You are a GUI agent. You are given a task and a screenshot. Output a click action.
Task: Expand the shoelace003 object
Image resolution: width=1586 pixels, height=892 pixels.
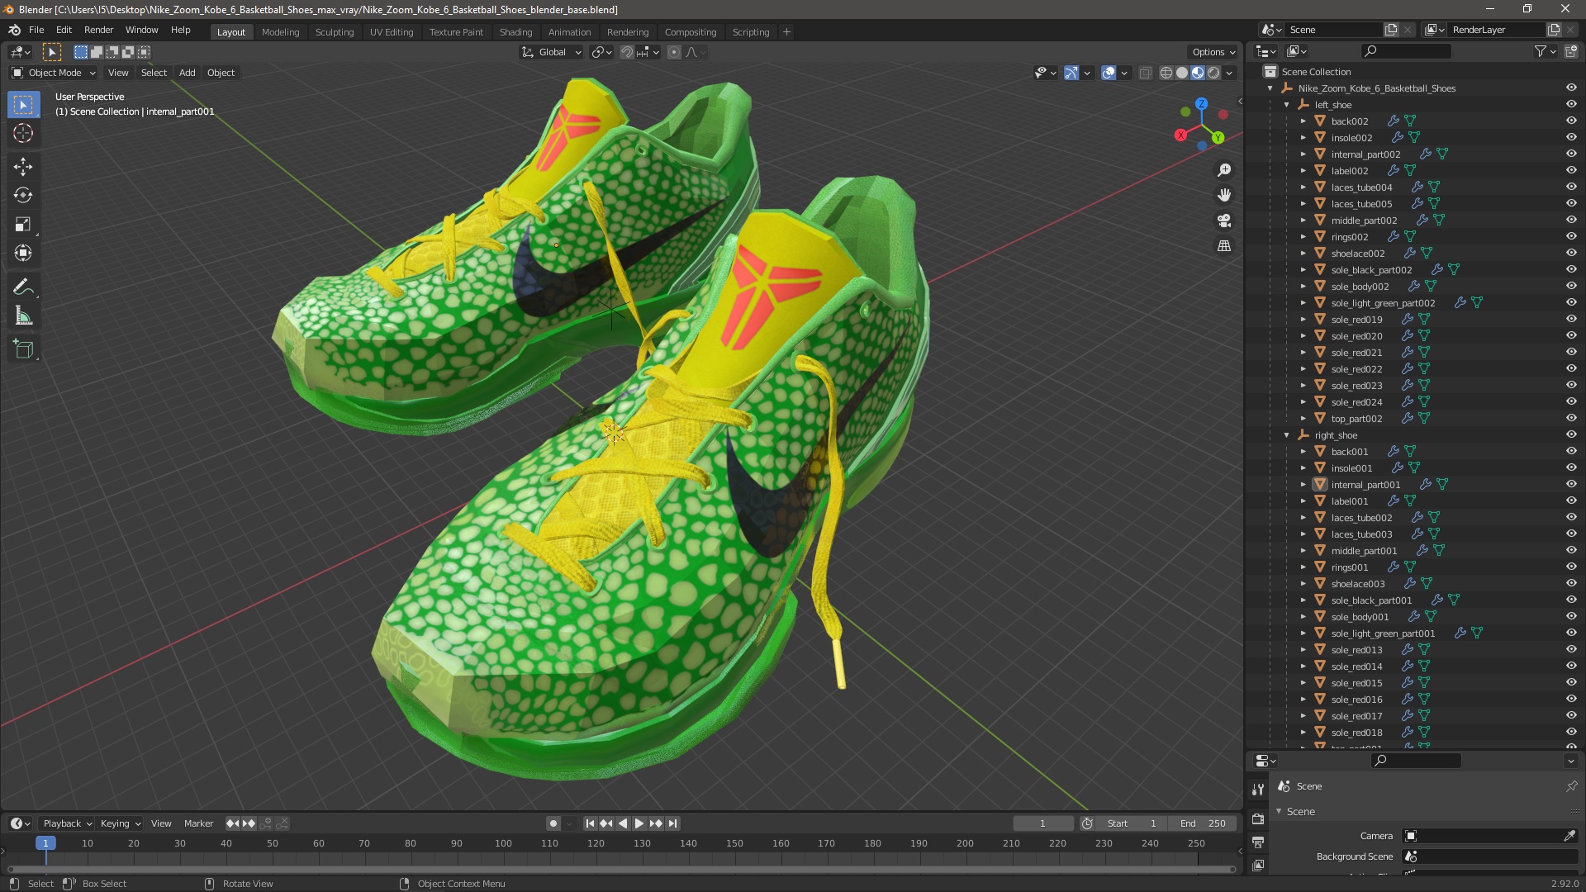(1303, 584)
